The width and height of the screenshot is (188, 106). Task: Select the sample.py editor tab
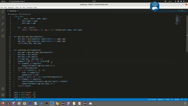[x=13, y=11]
